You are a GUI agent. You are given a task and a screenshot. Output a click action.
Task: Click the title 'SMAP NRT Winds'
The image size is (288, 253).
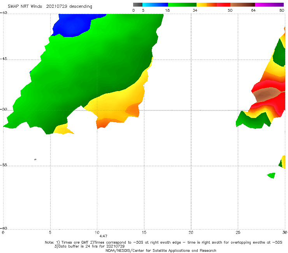pos(25,6)
